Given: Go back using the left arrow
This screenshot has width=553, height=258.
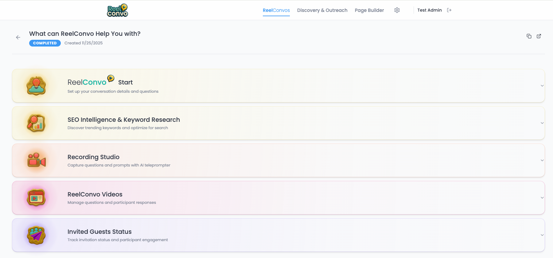Looking at the screenshot, I should (18, 37).
